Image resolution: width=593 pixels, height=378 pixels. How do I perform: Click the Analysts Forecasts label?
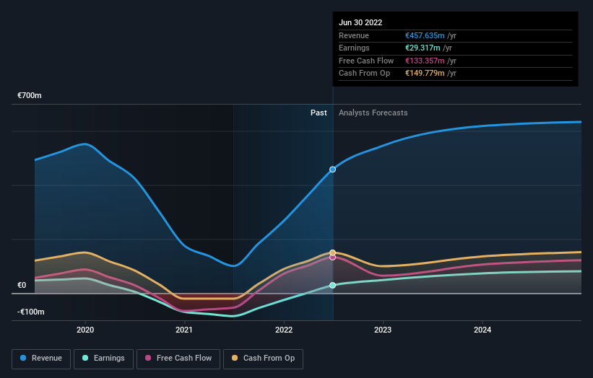point(373,113)
